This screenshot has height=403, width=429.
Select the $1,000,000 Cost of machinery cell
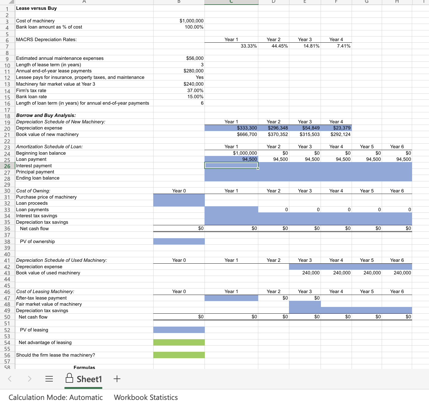pyautogui.click(x=179, y=21)
